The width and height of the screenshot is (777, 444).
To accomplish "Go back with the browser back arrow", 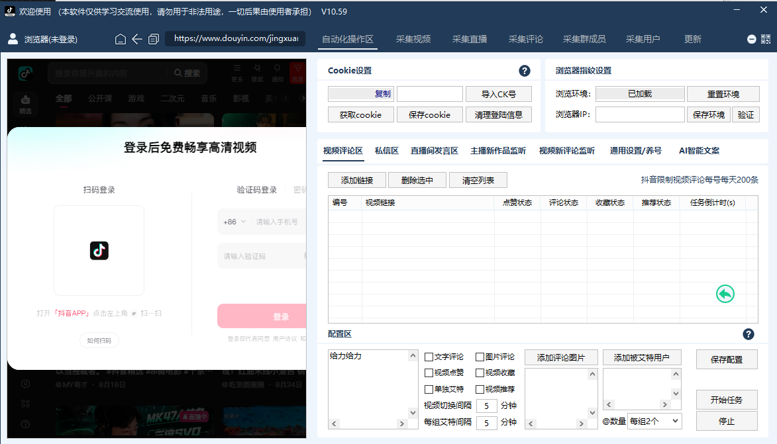I will pos(137,39).
